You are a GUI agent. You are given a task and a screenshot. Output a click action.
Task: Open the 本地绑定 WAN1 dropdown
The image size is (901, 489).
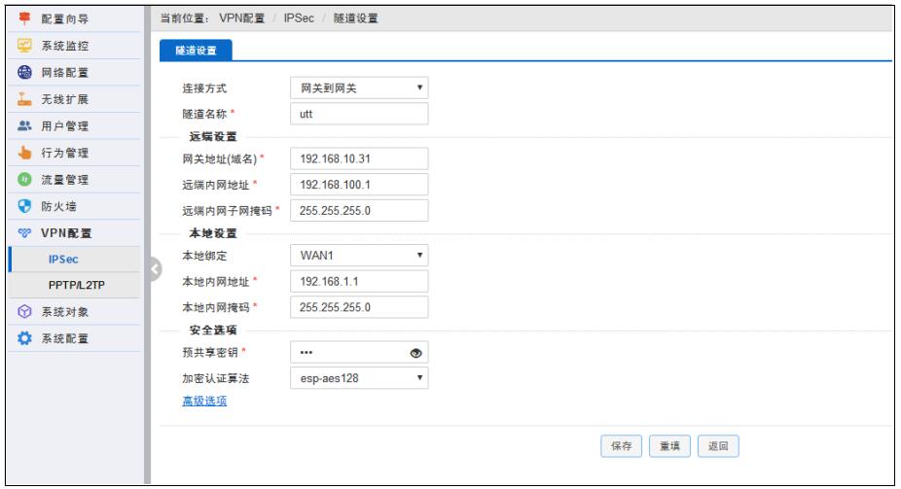359,256
